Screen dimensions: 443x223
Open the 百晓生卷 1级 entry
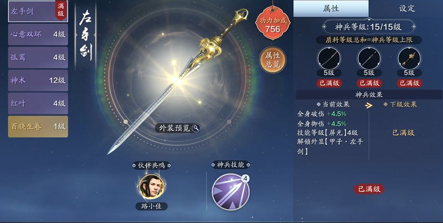click(38, 126)
